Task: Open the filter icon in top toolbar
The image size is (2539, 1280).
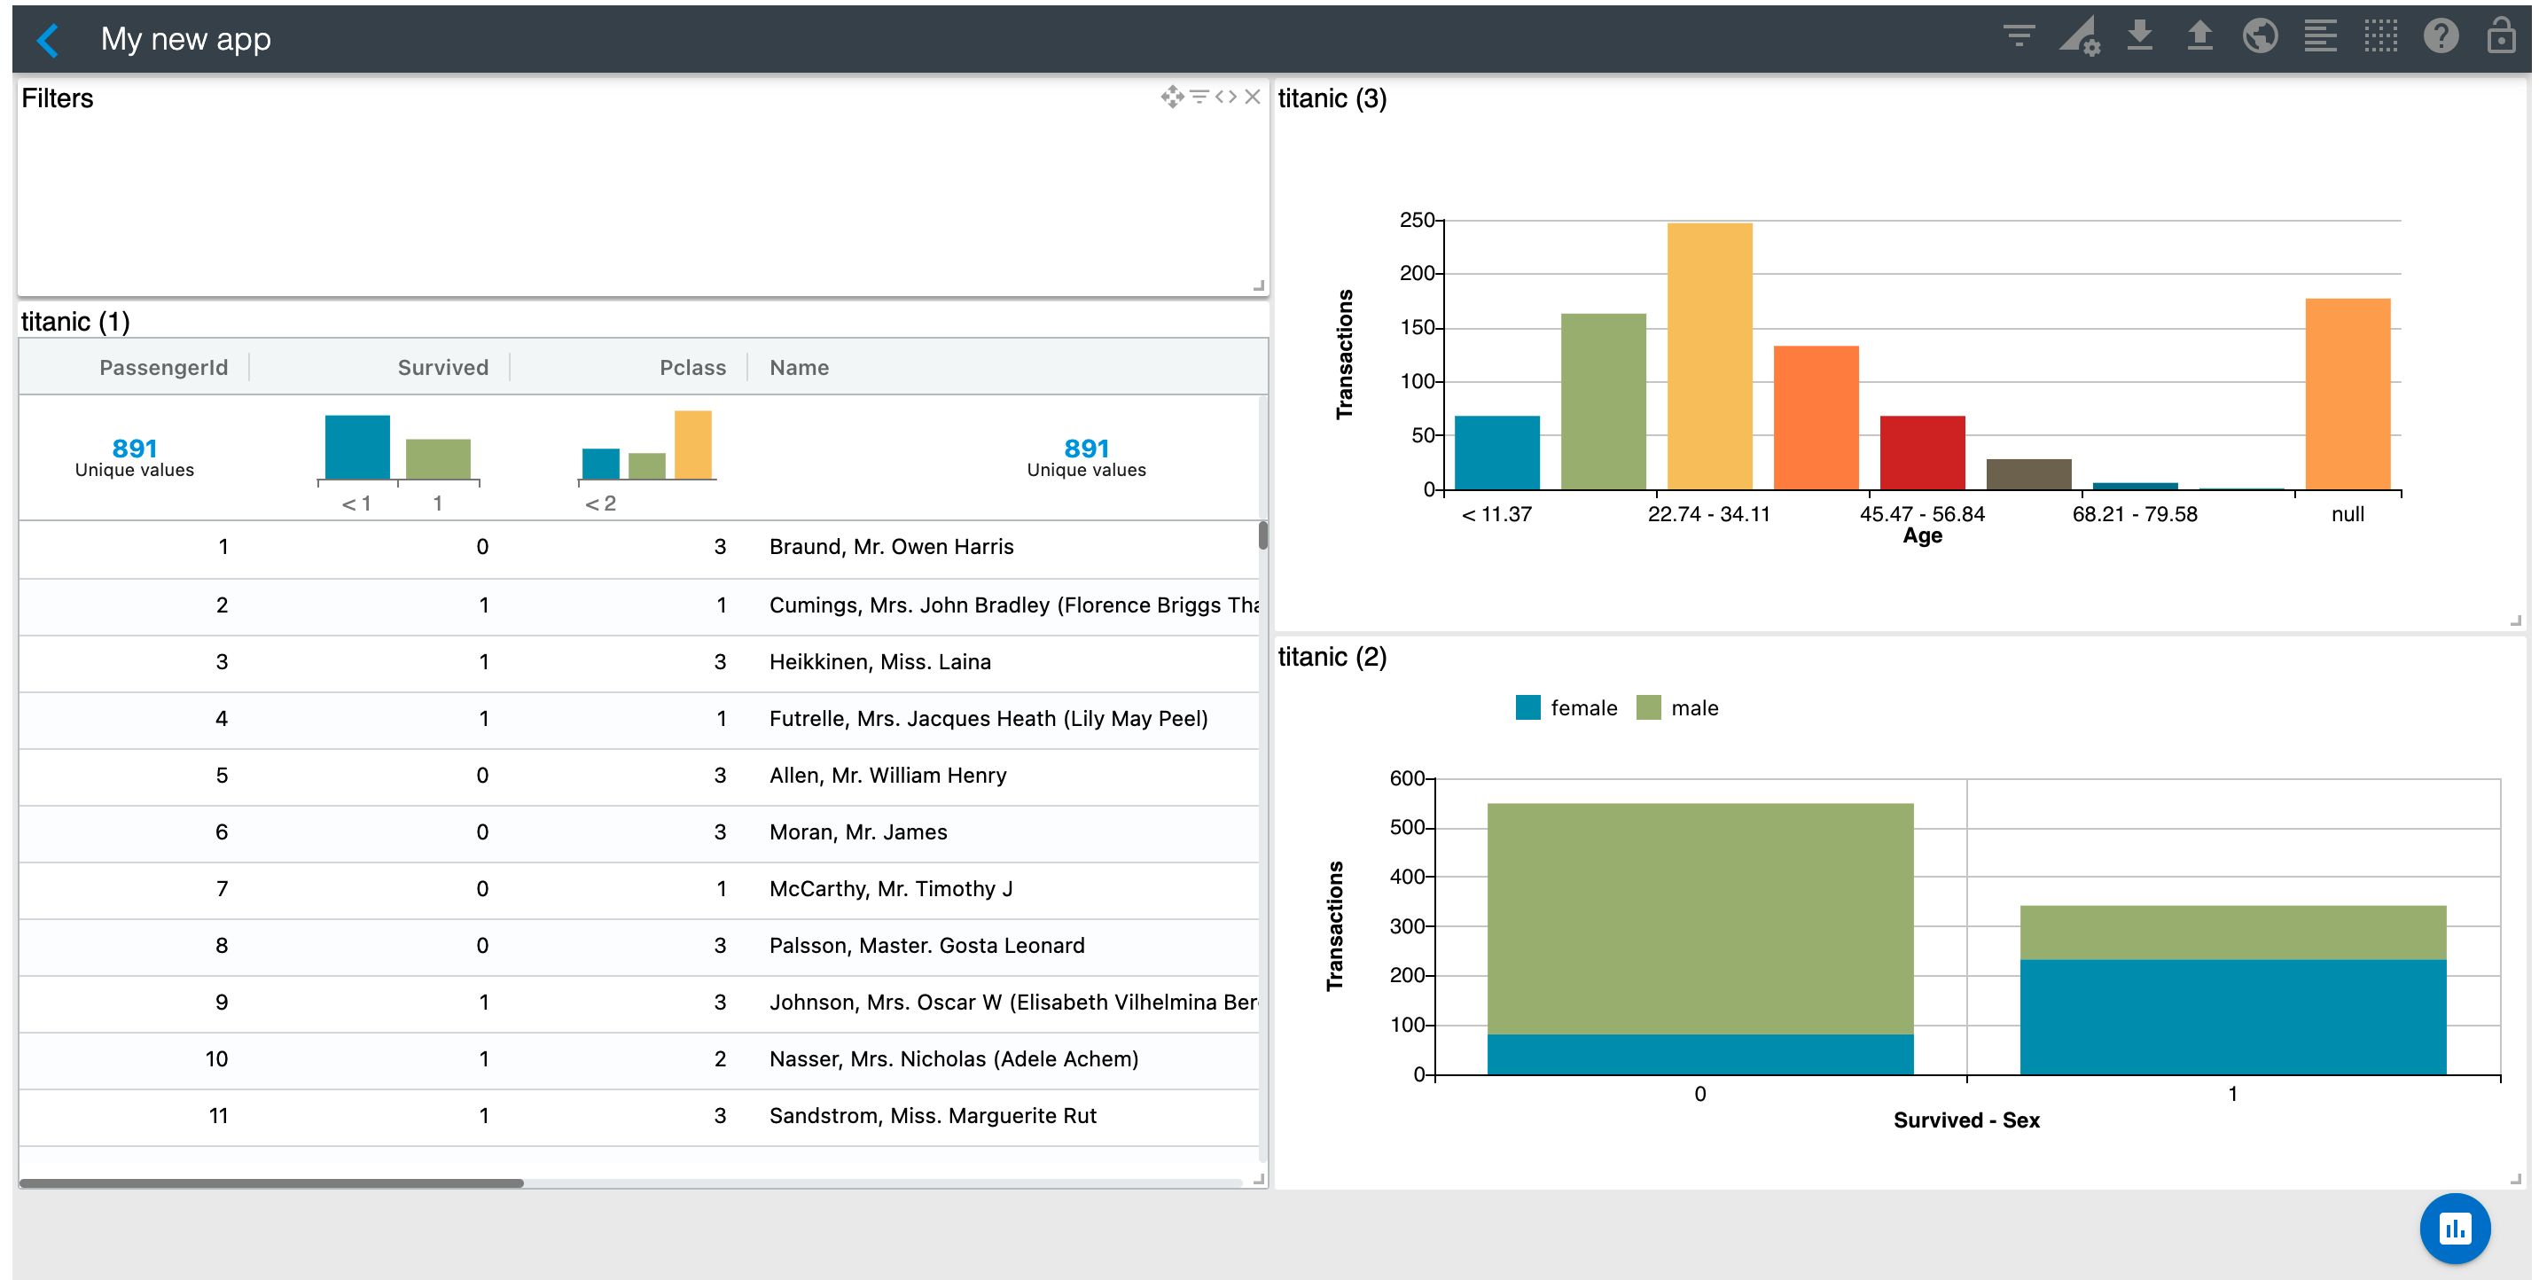Action: [2018, 37]
